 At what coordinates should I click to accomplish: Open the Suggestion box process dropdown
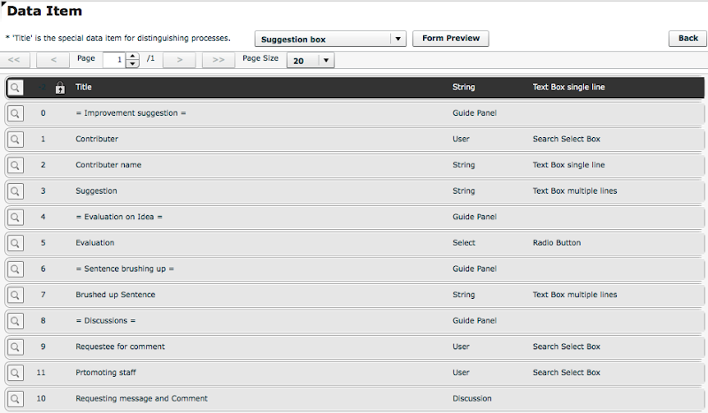tap(398, 39)
